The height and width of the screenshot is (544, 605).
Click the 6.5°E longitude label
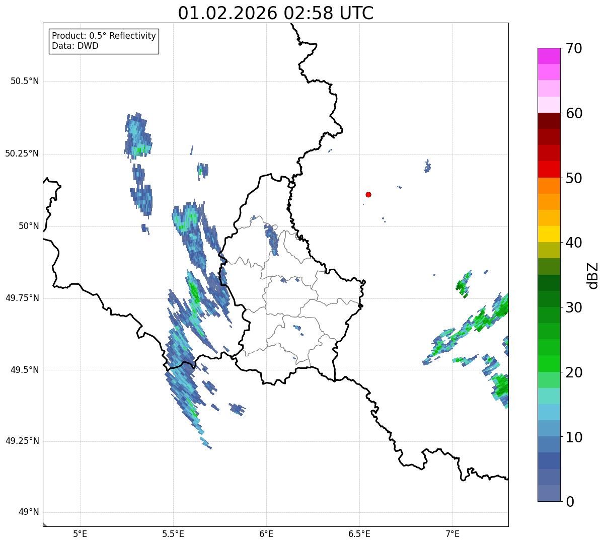click(359, 534)
